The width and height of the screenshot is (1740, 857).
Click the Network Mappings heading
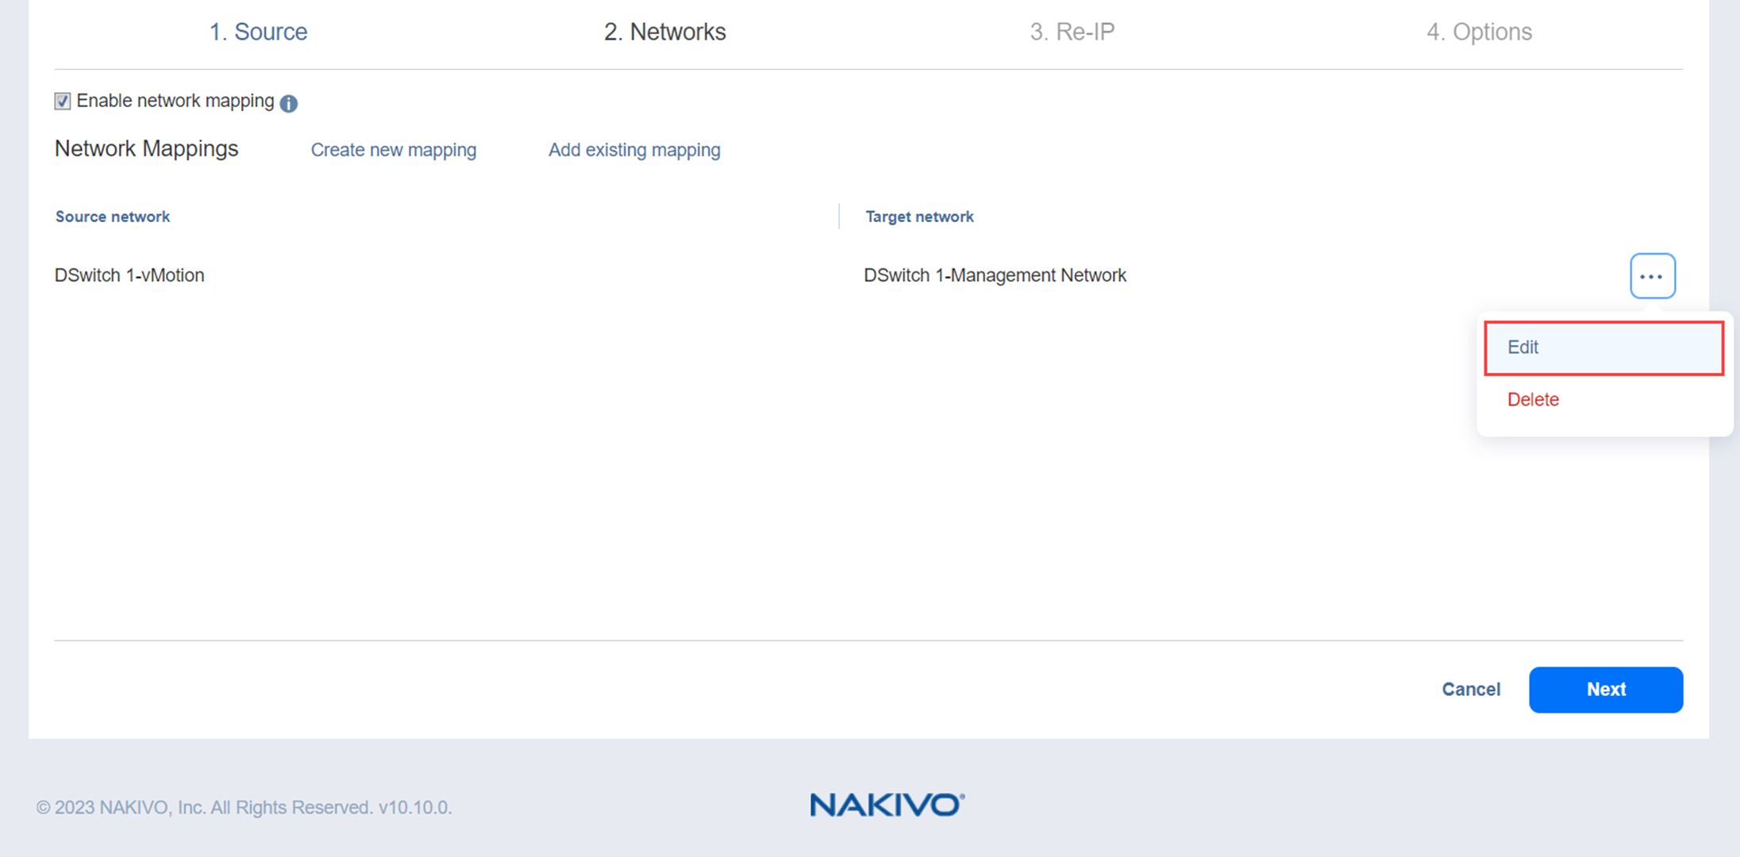[x=146, y=149]
